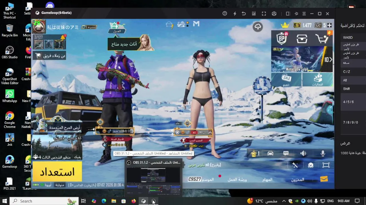Open the yellow mail envelope

tap(324, 179)
